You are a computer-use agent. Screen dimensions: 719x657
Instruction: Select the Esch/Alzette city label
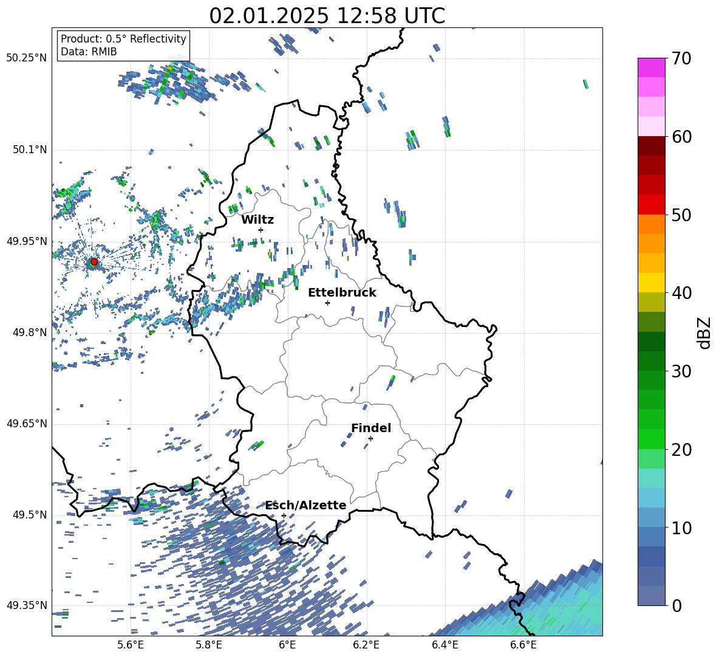(306, 506)
